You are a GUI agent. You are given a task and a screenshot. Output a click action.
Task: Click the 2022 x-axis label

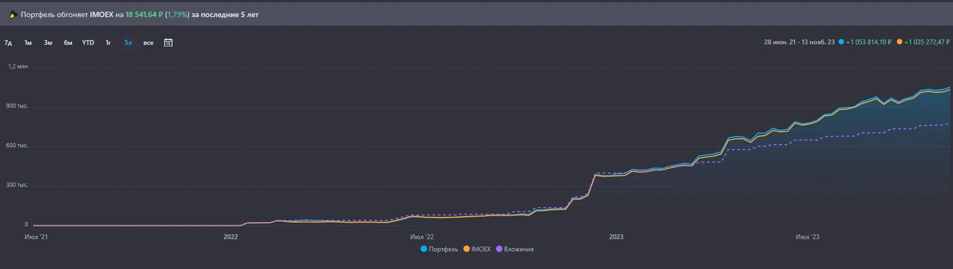click(x=231, y=236)
